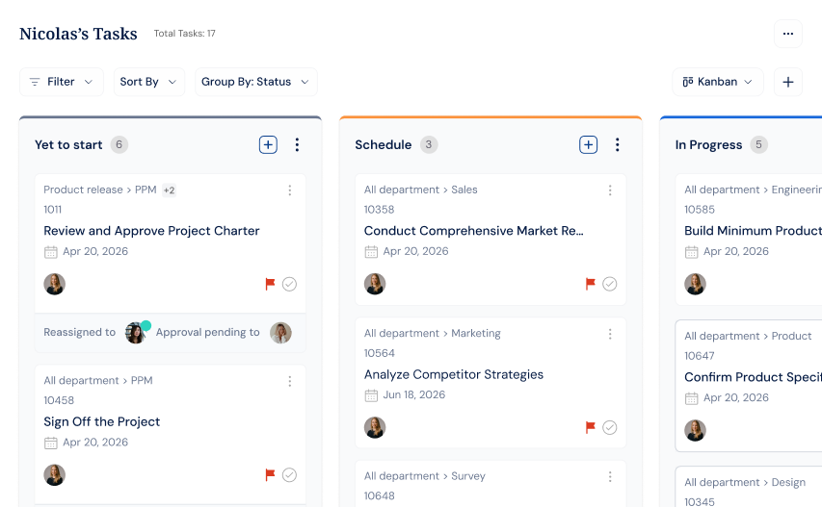Mark Conduct Comprehensive Market task complete
Viewport: 822px width, 507px height.
coord(610,284)
